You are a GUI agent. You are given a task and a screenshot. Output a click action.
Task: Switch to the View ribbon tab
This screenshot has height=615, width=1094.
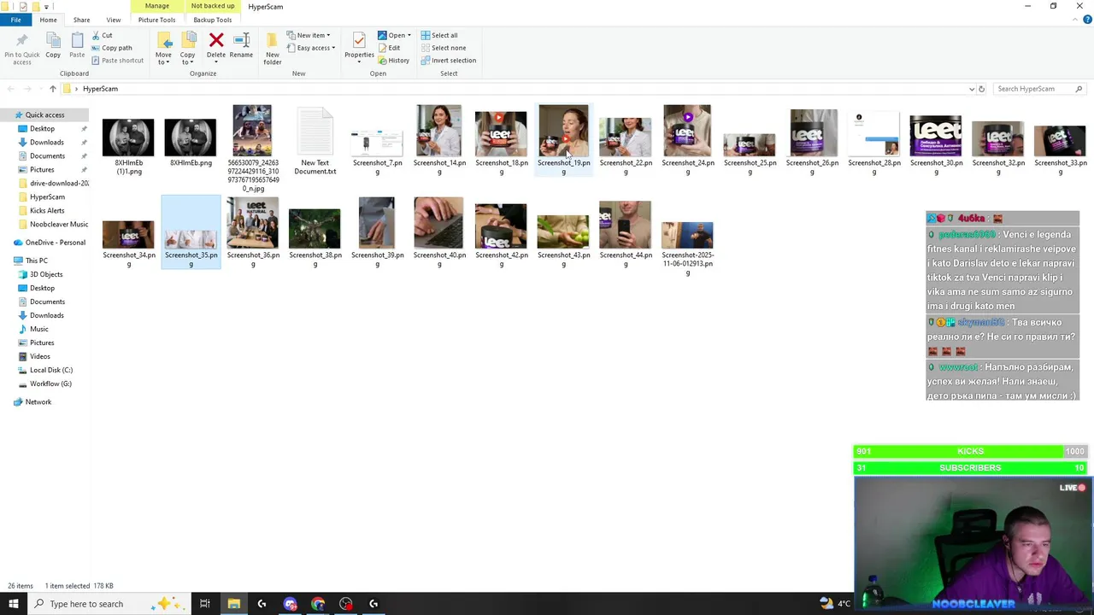click(113, 20)
